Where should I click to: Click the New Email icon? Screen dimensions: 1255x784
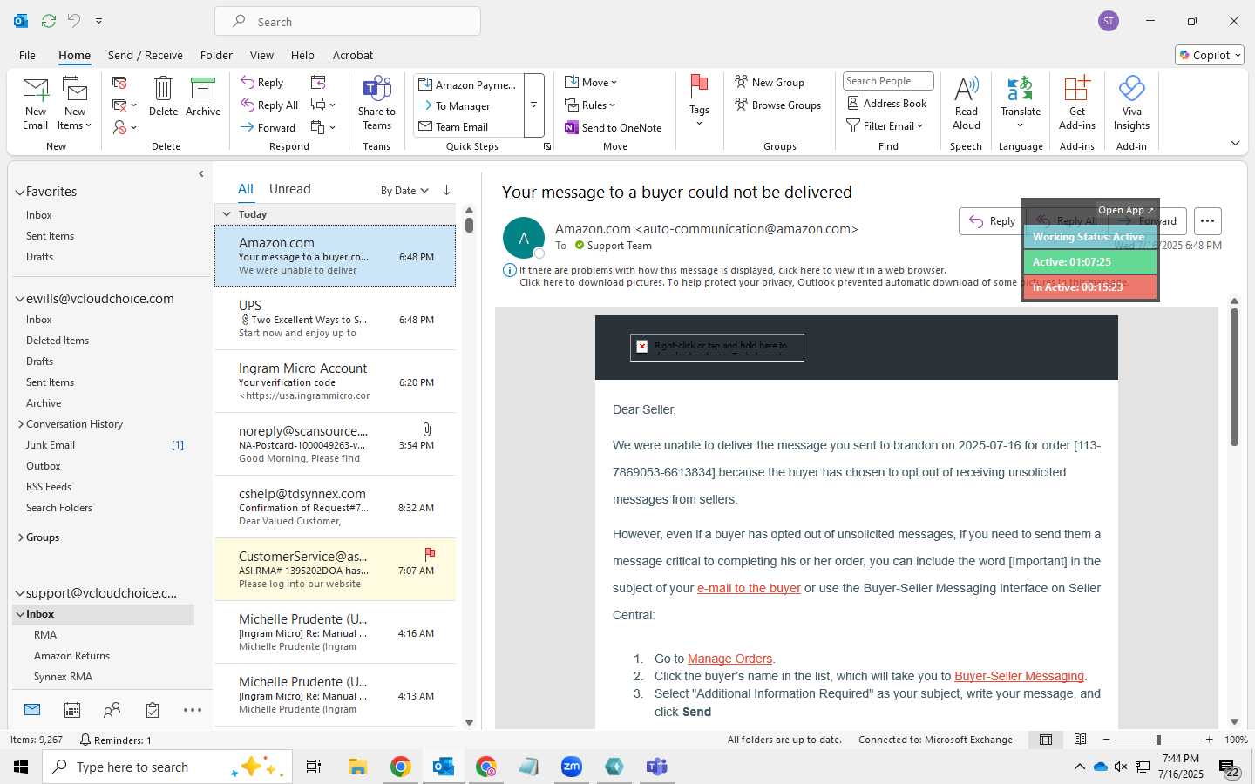click(36, 103)
